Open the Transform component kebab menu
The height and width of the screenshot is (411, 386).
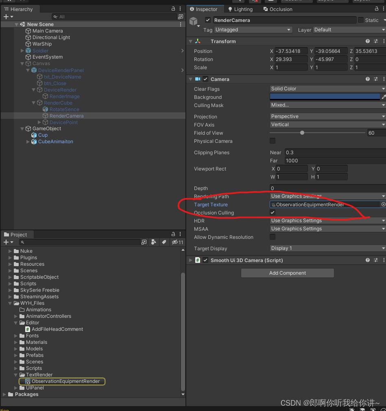pyautogui.click(x=384, y=41)
